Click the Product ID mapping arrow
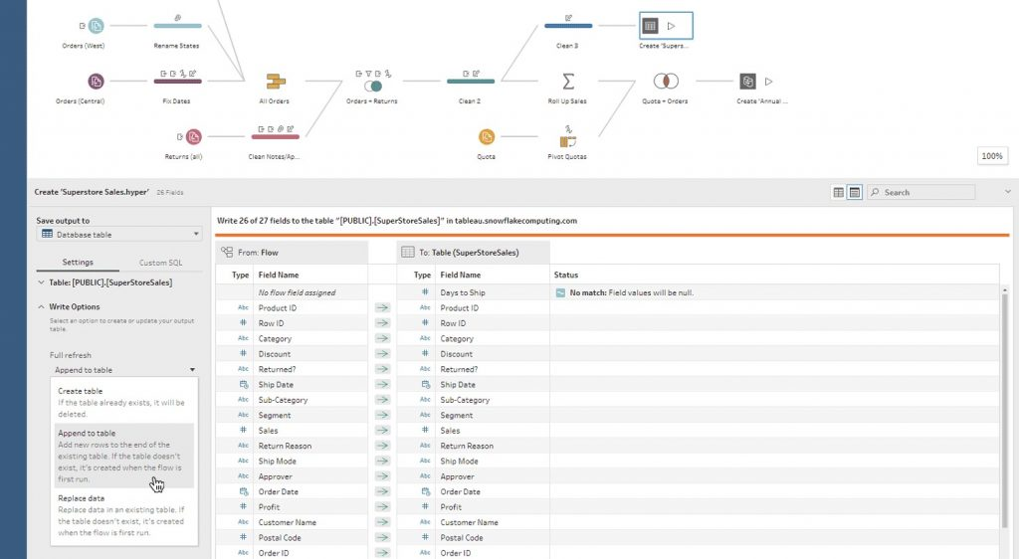 382,307
